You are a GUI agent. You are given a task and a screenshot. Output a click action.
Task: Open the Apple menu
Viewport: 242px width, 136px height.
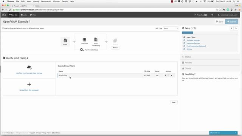click(x=3, y=2)
